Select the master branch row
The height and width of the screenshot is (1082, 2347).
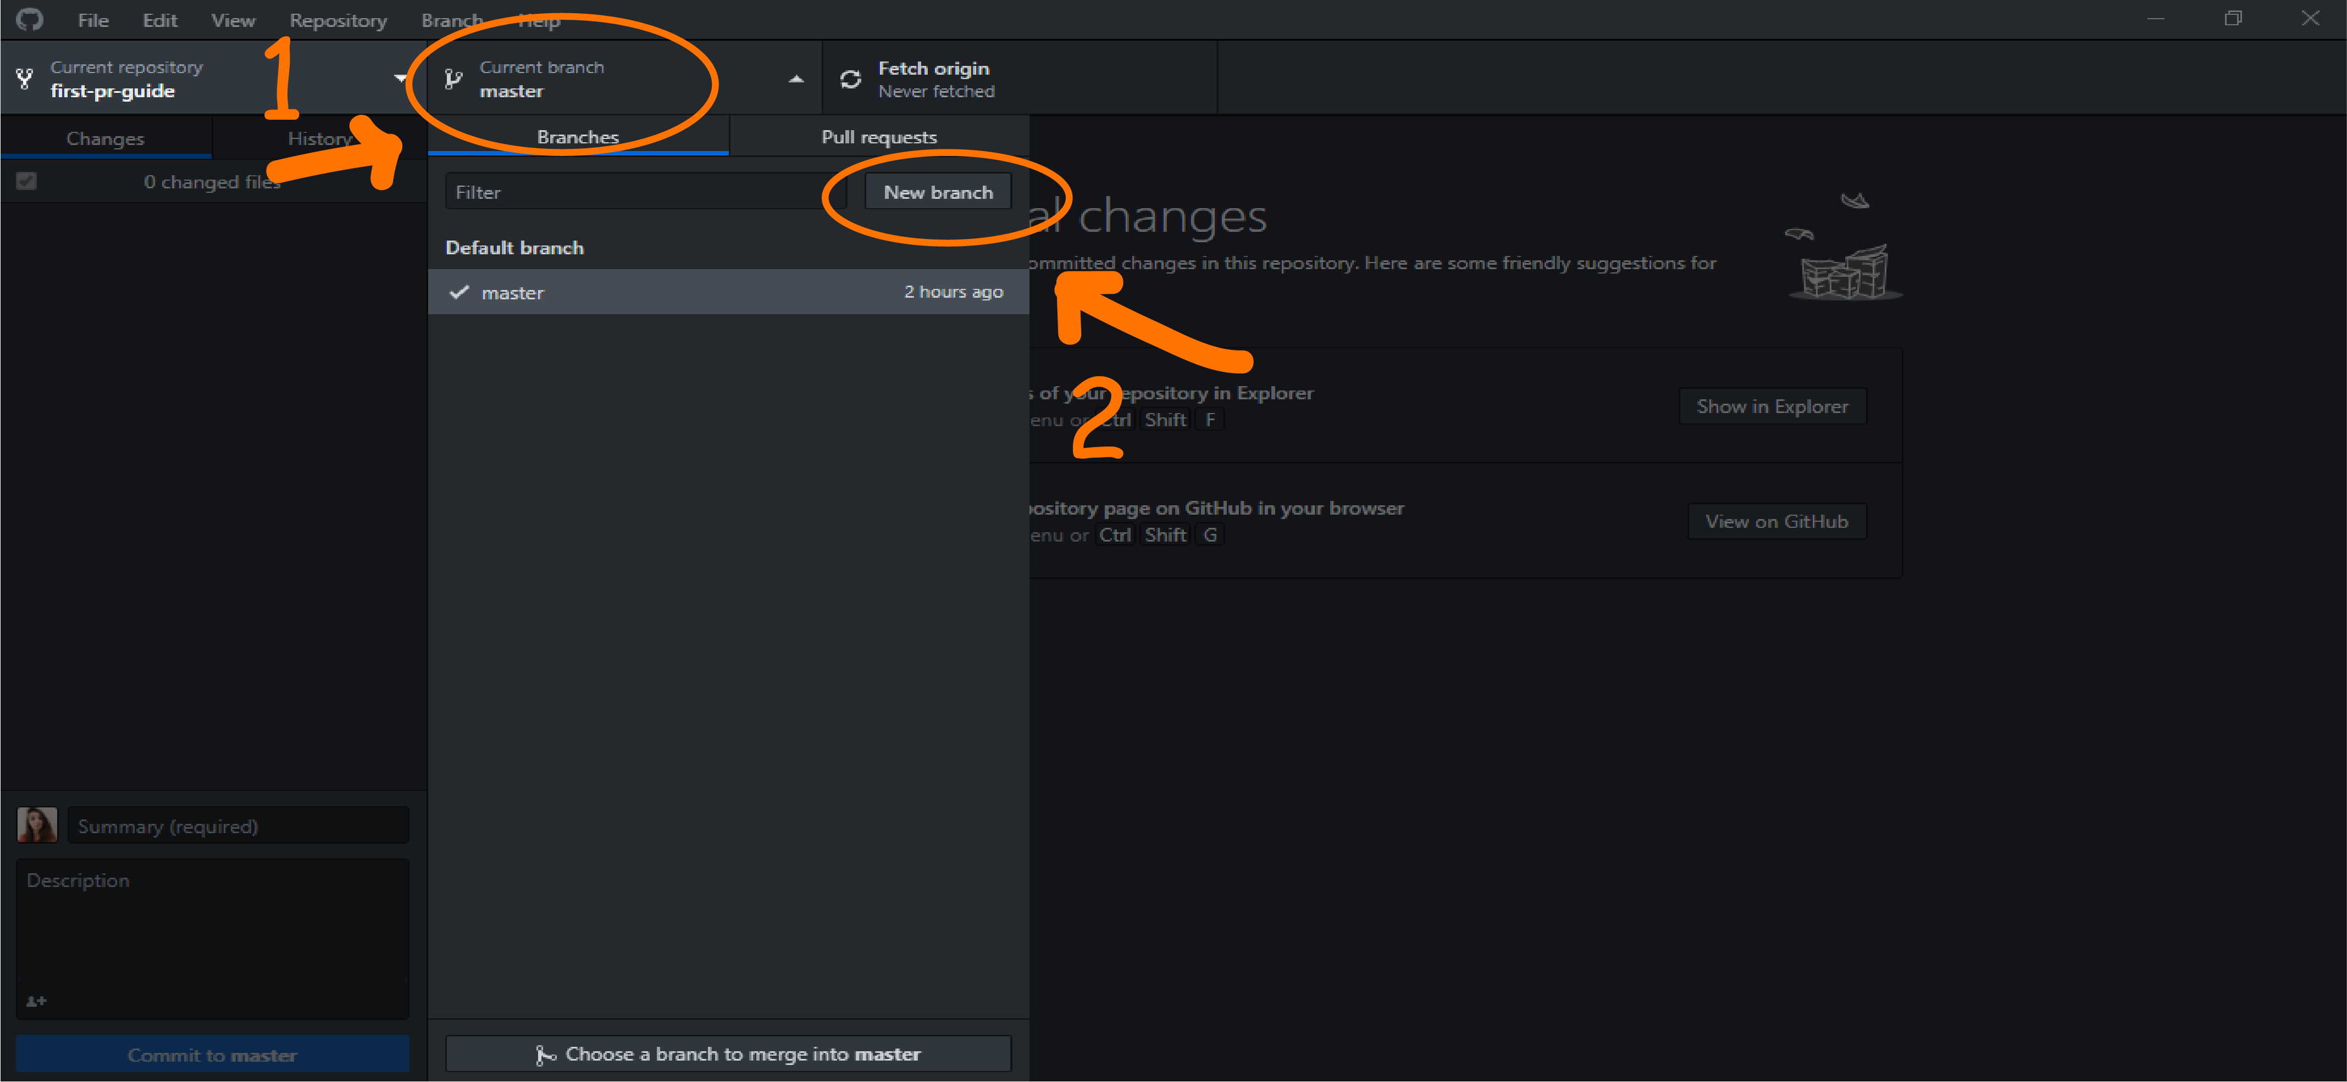(x=728, y=292)
